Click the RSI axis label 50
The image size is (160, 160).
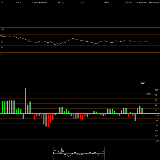coord(2,42)
